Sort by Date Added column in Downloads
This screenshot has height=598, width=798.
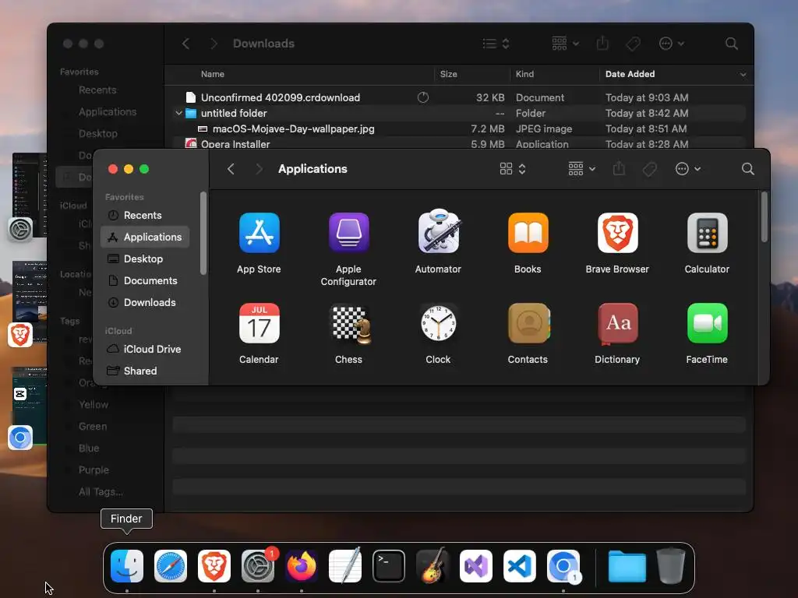pos(630,74)
